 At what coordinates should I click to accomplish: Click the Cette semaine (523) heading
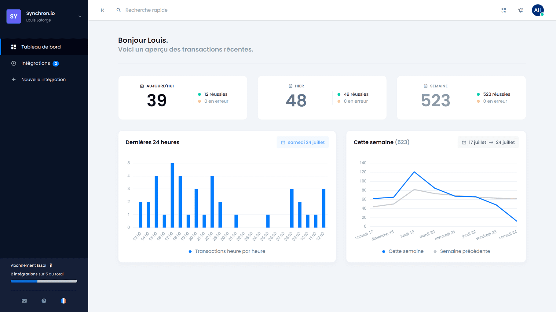pos(382,142)
